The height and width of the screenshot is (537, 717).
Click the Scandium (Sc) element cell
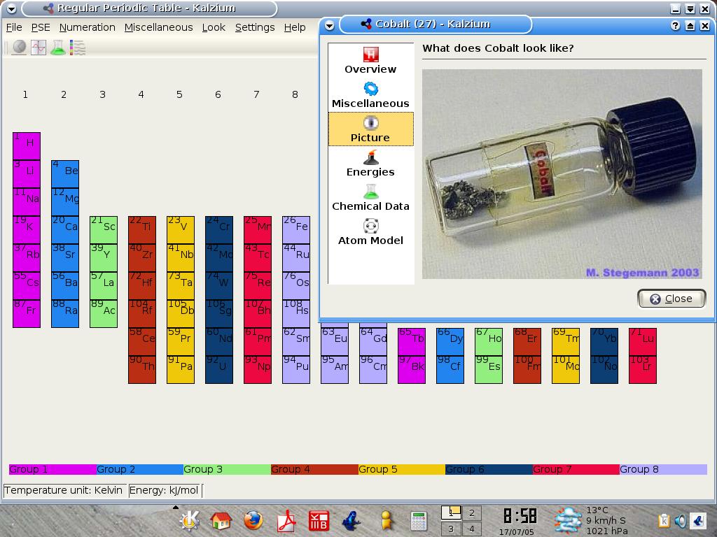point(104,230)
